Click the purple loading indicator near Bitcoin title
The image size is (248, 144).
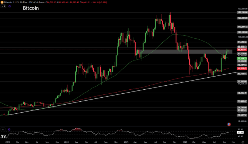[9, 6]
